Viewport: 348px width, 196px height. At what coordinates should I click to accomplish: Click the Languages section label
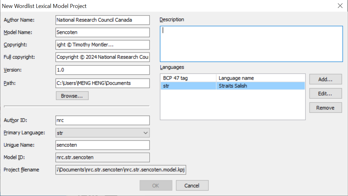tap(172, 67)
